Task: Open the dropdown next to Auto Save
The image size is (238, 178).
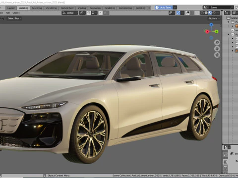Action: [175, 7]
